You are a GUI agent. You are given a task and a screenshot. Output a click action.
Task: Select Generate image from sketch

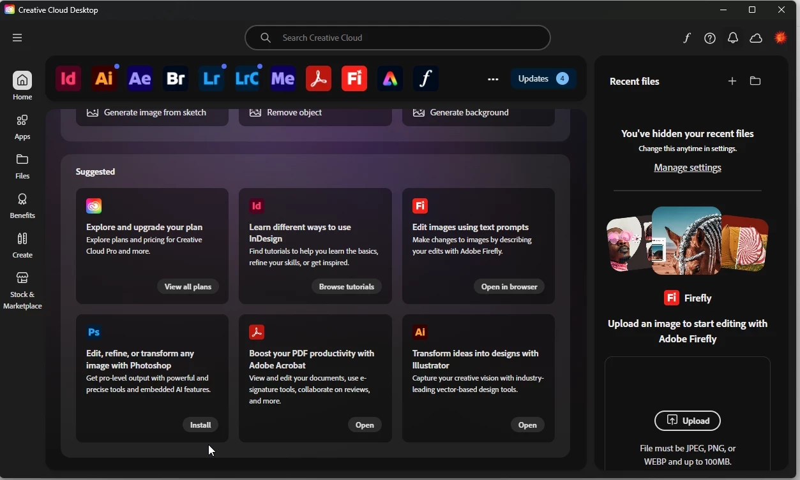(x=152, y=113)
